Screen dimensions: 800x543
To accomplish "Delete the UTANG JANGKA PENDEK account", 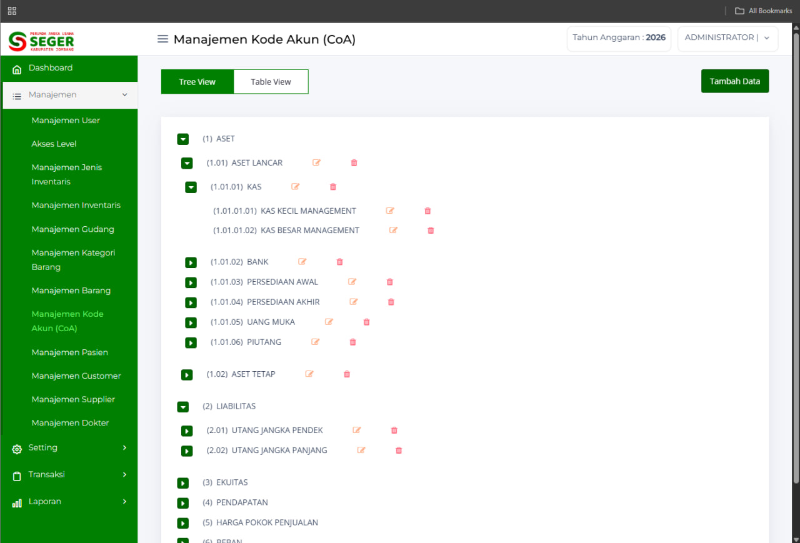I will click(x=394, y=430).
